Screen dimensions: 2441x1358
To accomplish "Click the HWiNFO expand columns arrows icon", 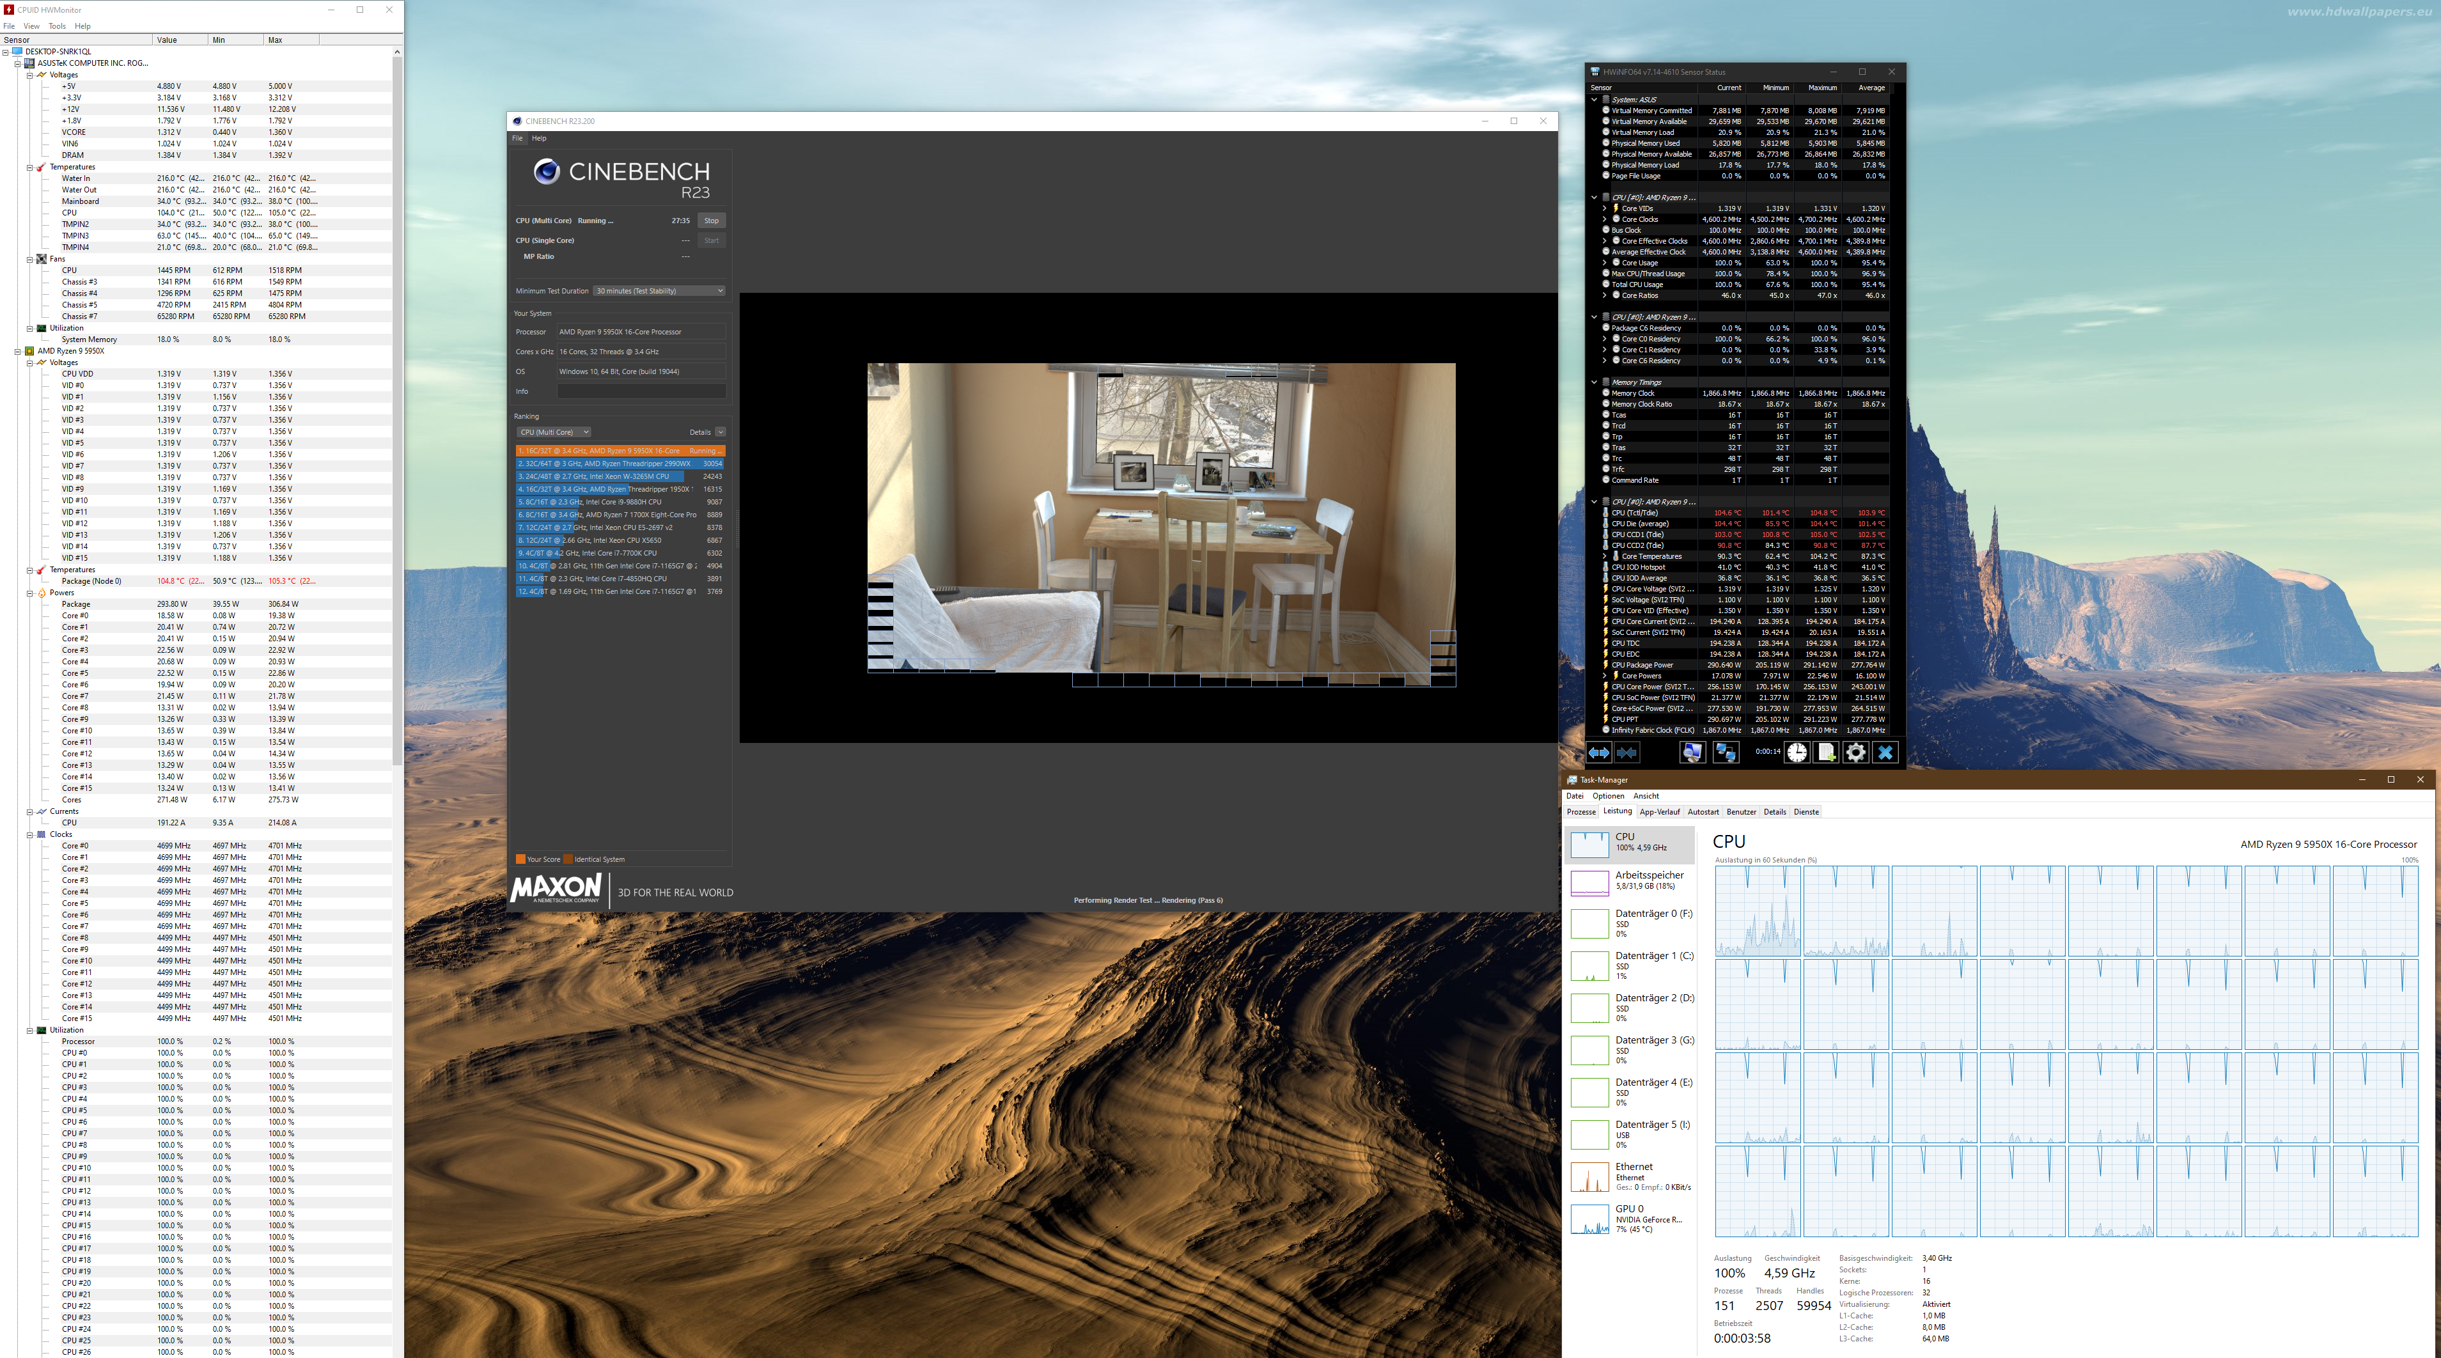I will click(1598, 753).
